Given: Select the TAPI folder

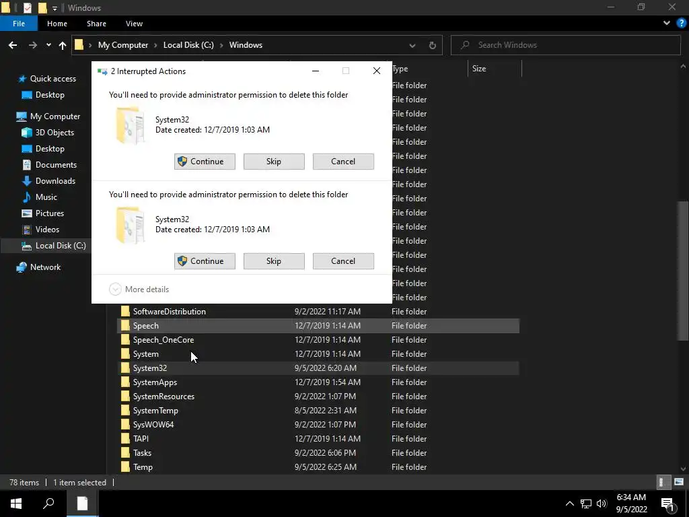Looking at the screenshot, I should click(x=318, y=439).
